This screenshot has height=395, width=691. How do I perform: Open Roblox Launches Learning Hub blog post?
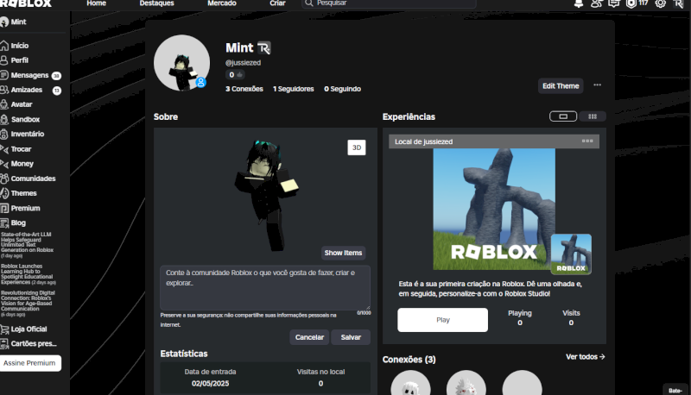(28, 274)
